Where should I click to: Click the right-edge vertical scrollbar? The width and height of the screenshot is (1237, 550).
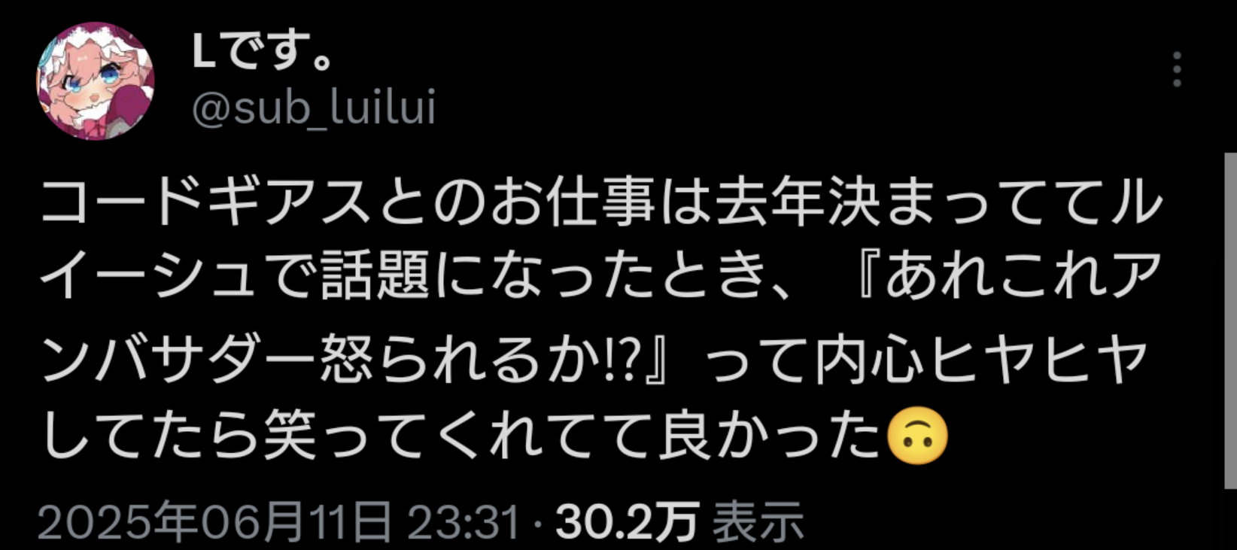coord(1230,320)
